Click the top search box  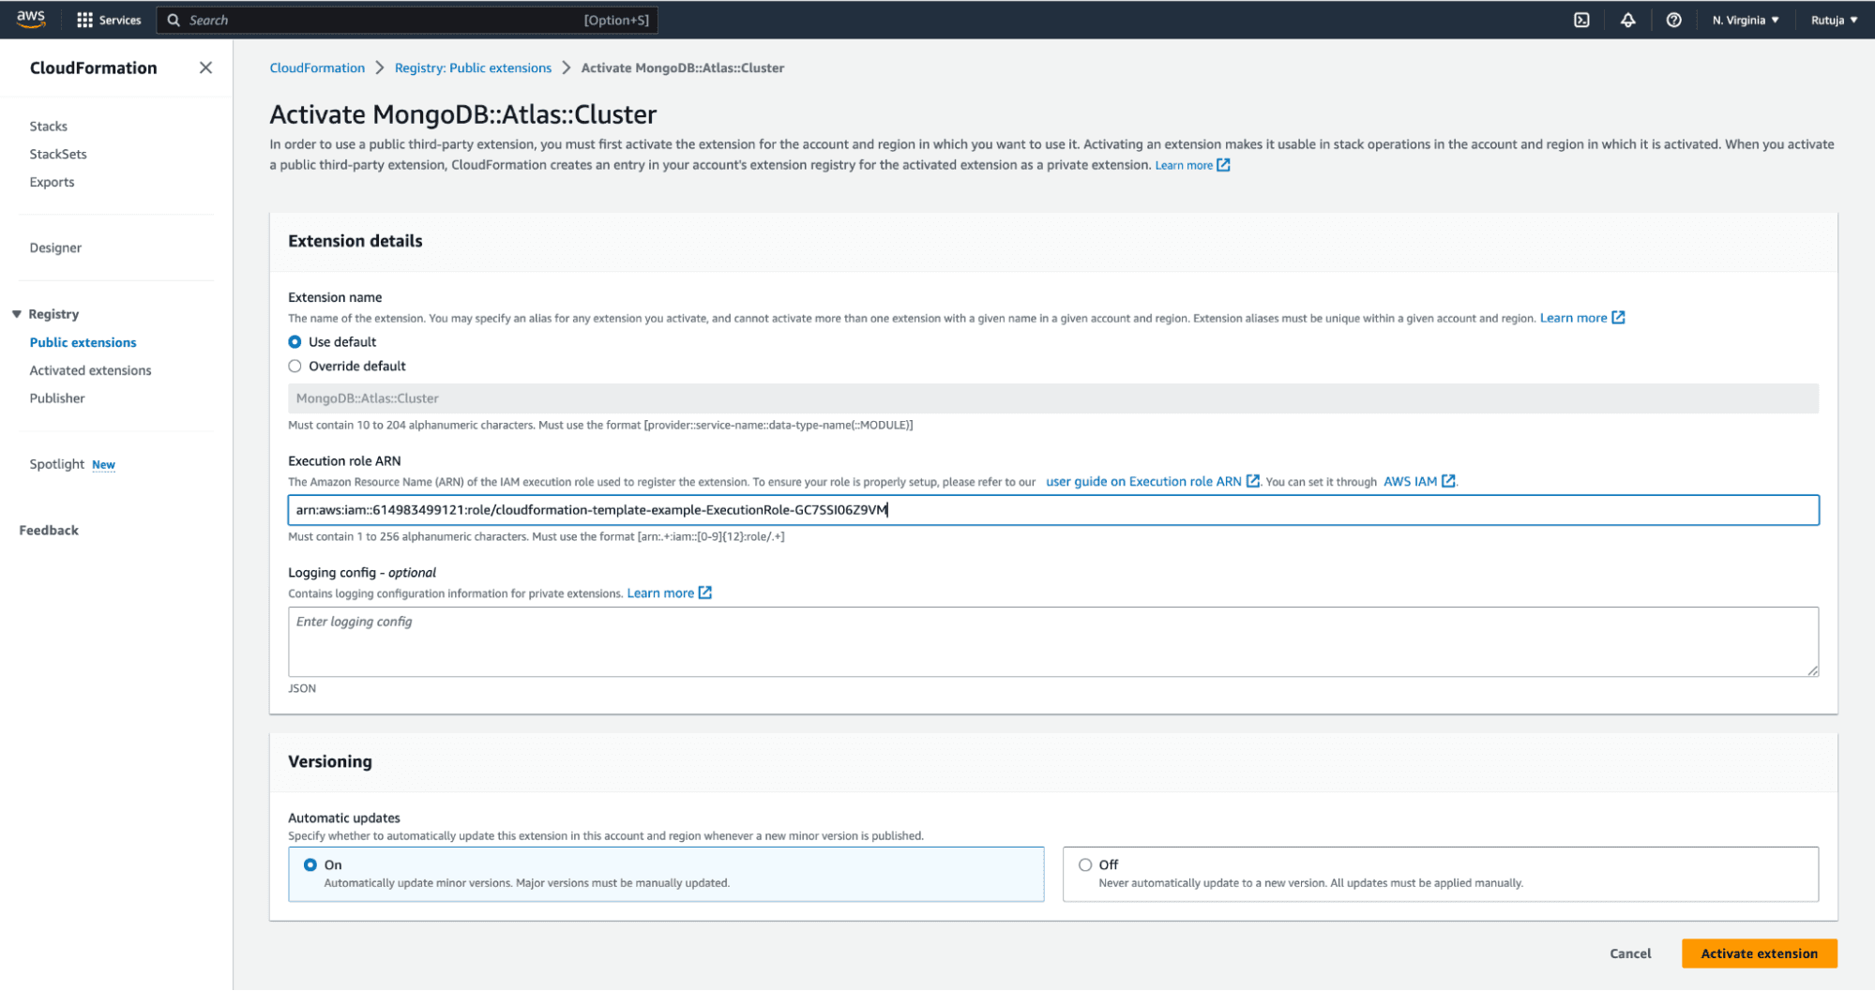pyautogui.click(x=407, y=20)
